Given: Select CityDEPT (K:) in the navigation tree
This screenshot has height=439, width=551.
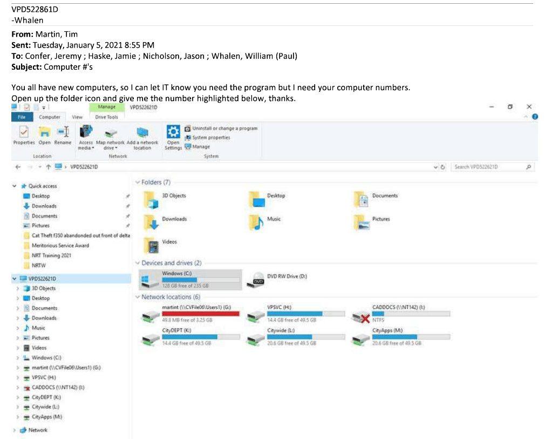Looking at the screenshot, I should coord(46,397).
